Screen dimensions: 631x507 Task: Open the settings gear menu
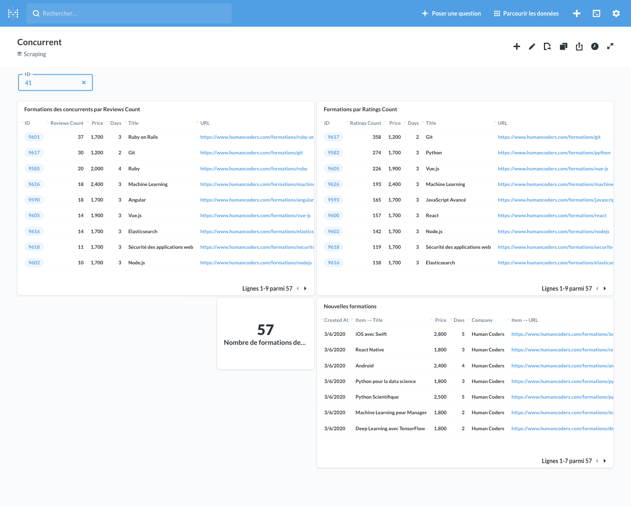click(616, 14)
